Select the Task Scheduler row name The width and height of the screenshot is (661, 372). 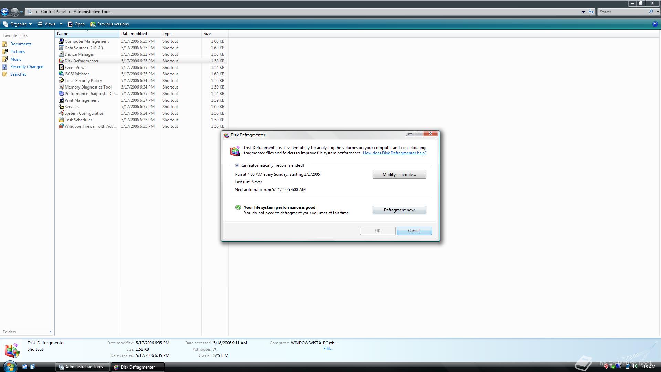[x=78, y=120]
